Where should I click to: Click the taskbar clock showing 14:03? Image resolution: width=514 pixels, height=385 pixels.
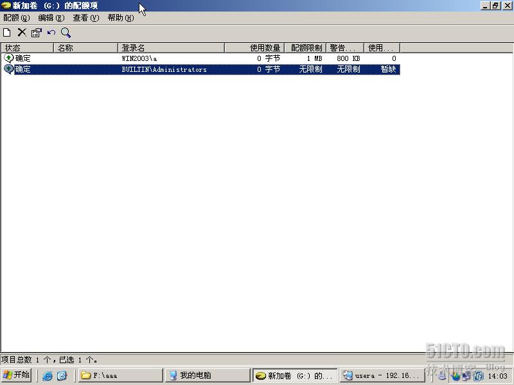coord(497,376)
